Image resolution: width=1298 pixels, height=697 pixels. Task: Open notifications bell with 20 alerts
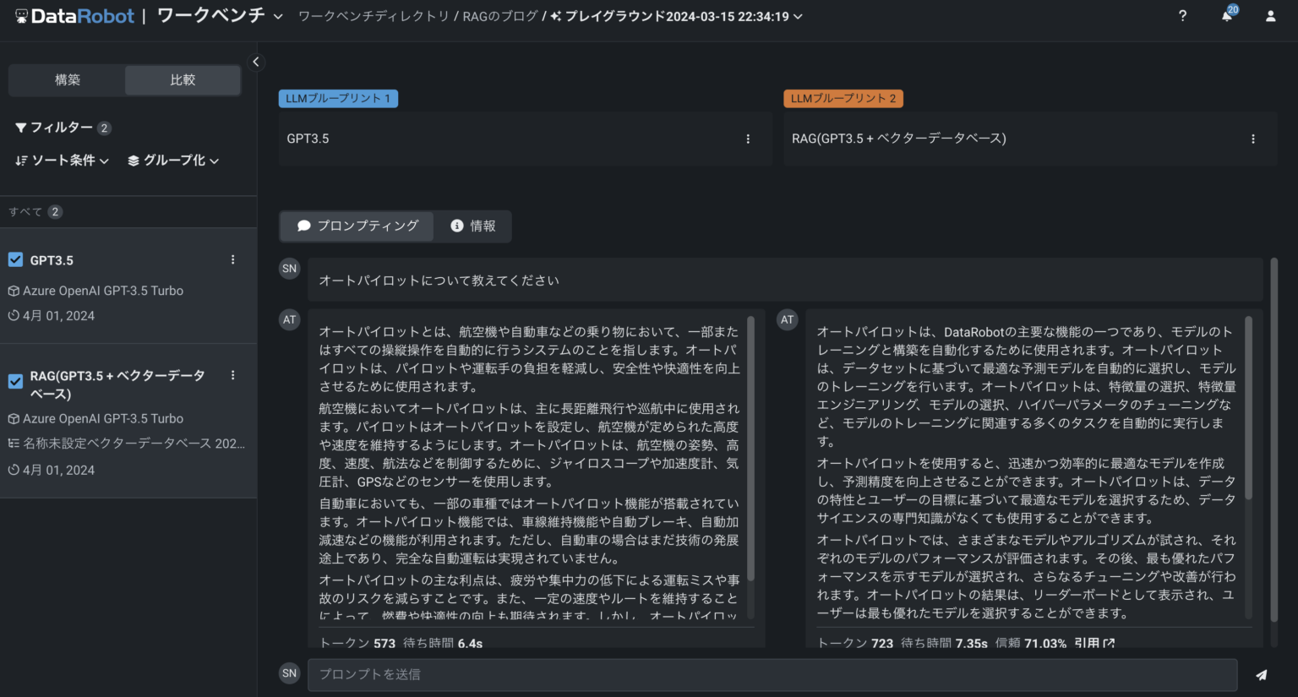pos(1225,15)
